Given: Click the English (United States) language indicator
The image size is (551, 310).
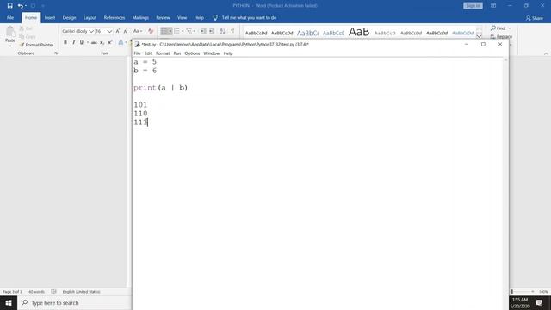Looking at the screenshot, I should point(81,292).
